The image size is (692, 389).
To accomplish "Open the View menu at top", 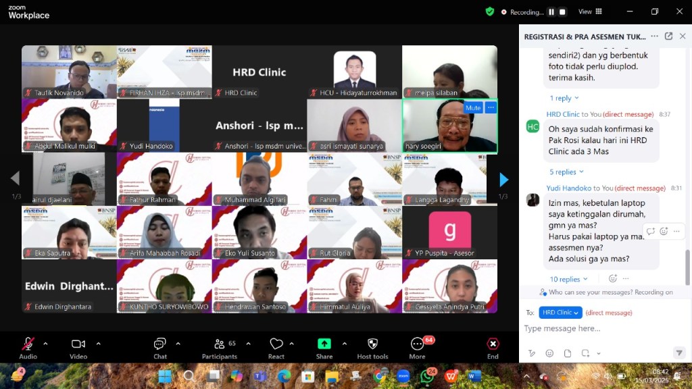I will (589, 11).
